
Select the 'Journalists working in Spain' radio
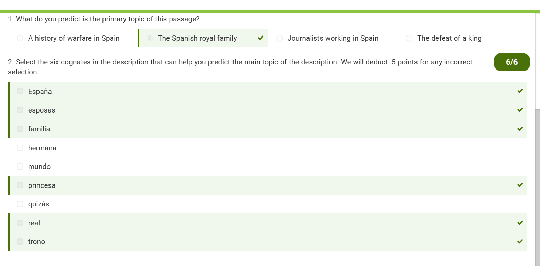(280, 38)
